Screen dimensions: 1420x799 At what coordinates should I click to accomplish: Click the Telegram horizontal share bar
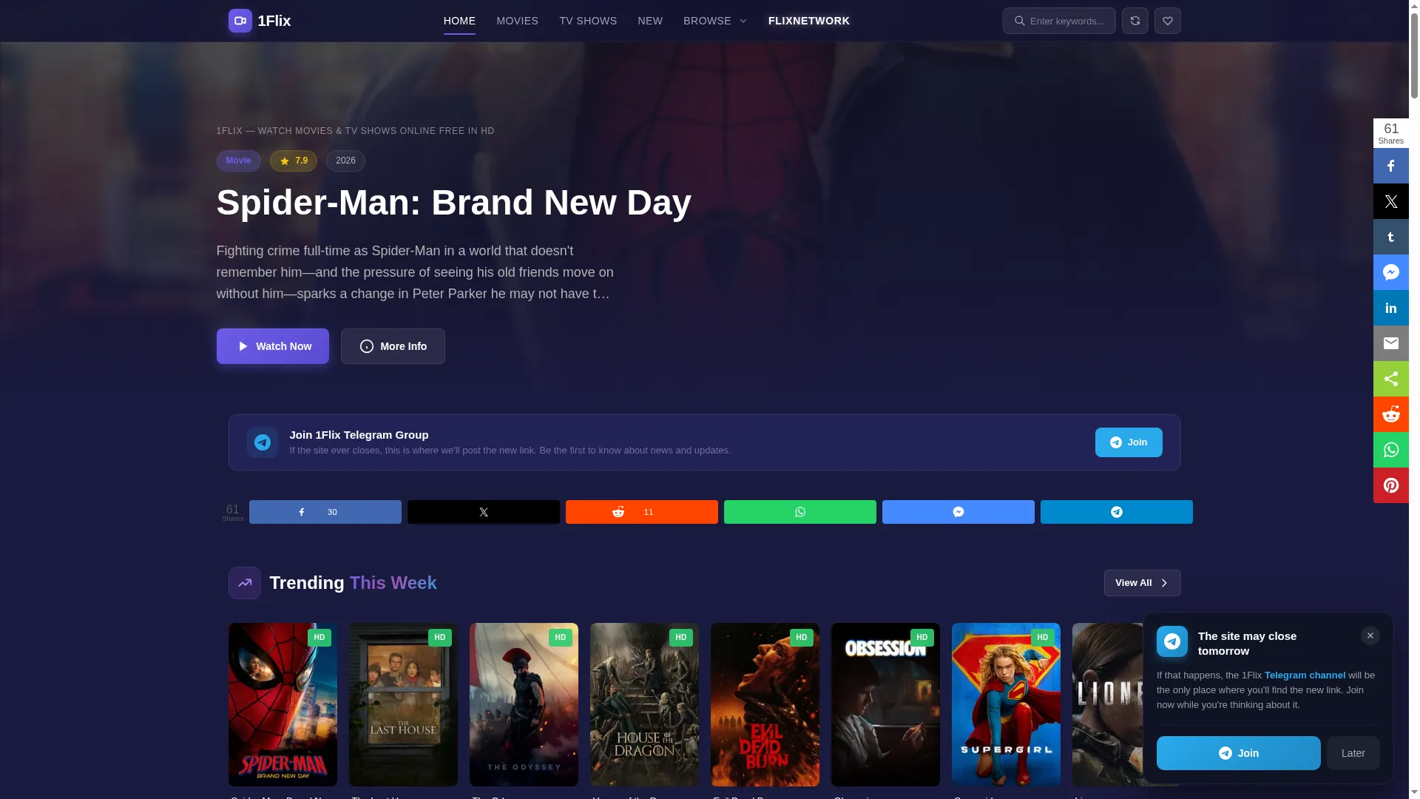point(1117,512)
